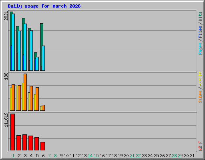This screenshot has height=160, width=205.
Task: Click the cyan bar for day 3
Action: click(25, 47)
